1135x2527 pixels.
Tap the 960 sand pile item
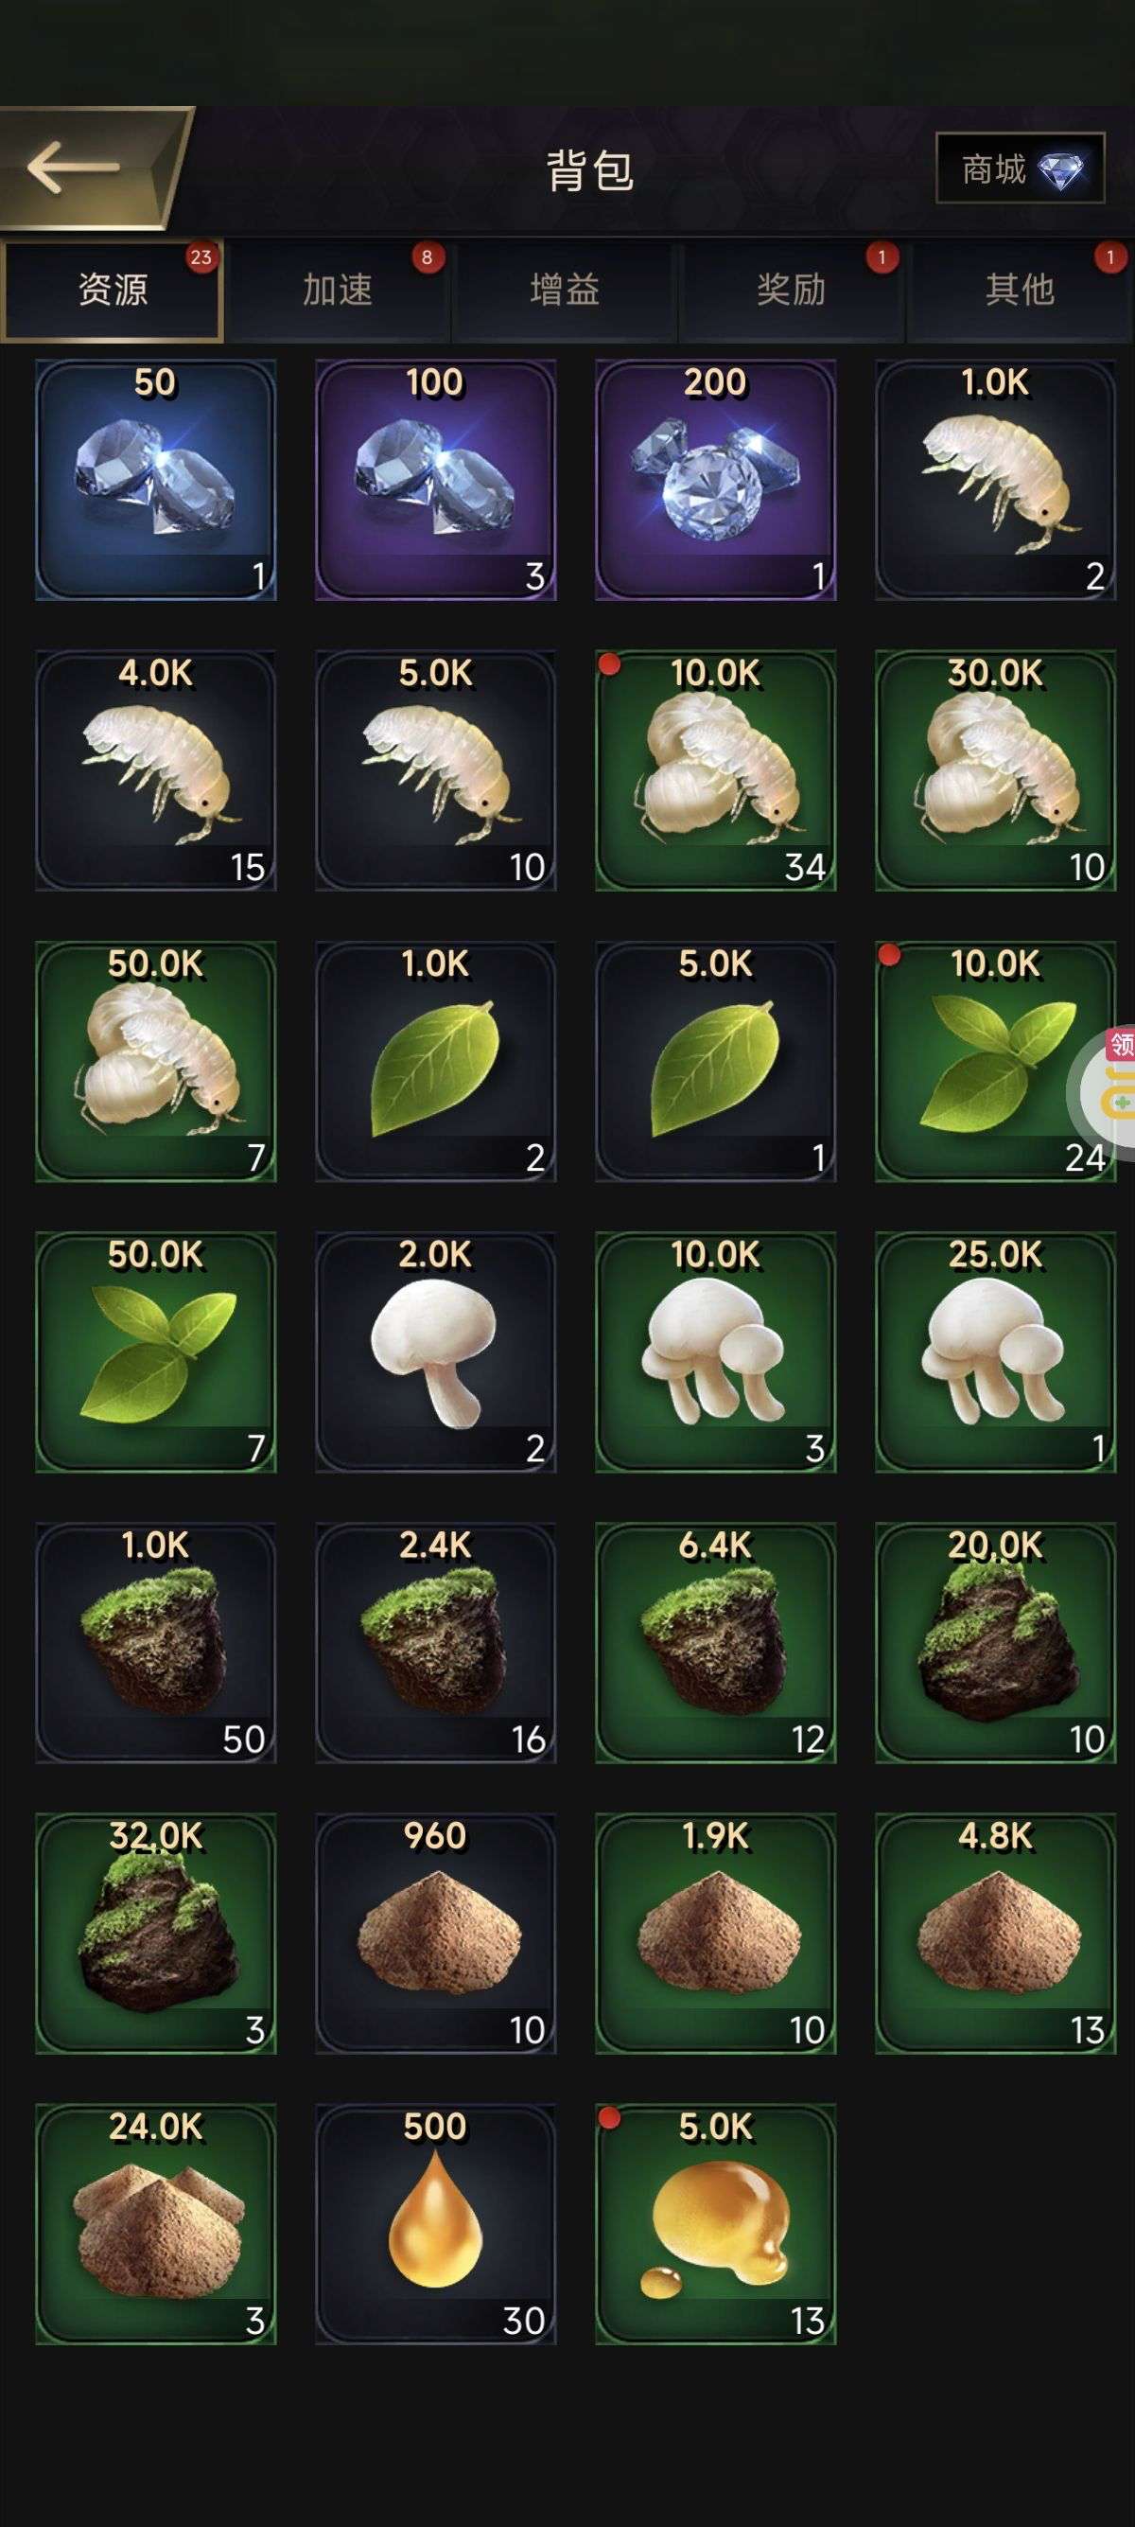(435, 1934)
